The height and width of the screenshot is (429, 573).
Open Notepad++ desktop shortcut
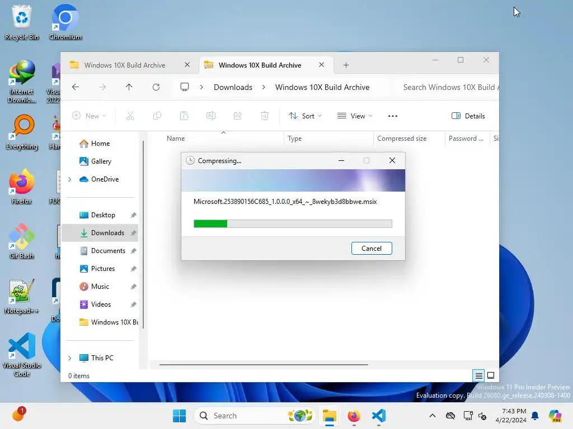click(x=22, y=296)
